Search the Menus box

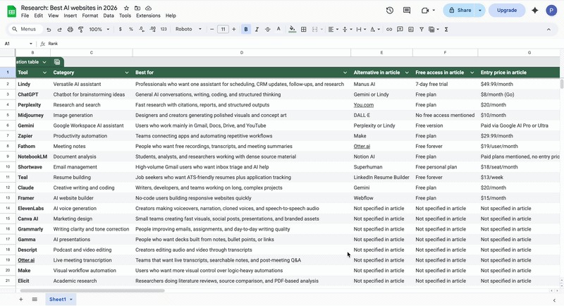25,30
